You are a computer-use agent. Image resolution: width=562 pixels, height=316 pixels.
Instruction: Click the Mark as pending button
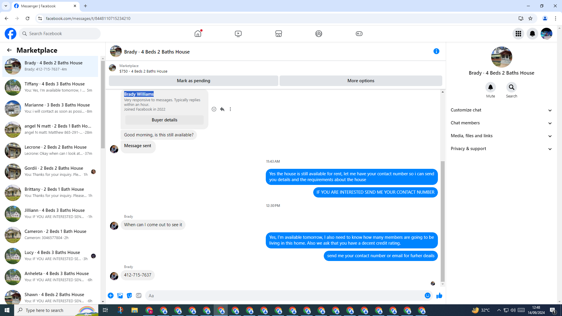[x=193, y=81]
